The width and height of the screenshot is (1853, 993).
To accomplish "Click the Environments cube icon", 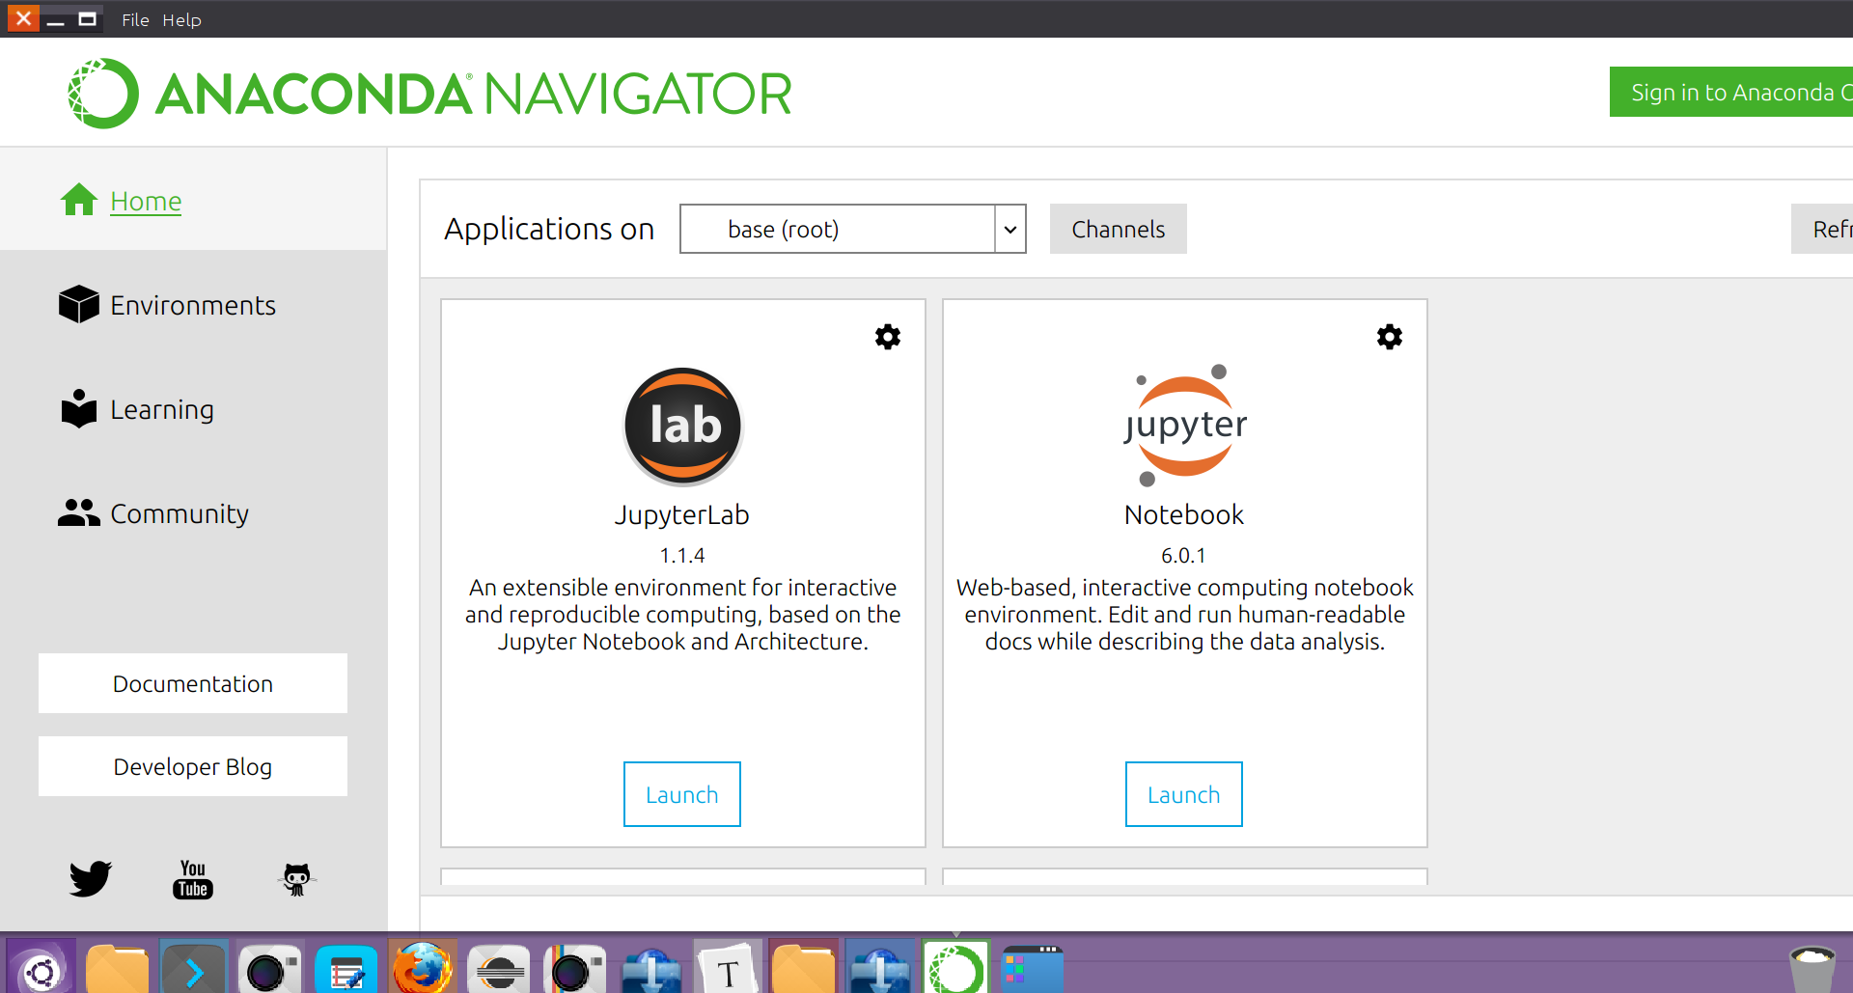I will coord(79,304).
